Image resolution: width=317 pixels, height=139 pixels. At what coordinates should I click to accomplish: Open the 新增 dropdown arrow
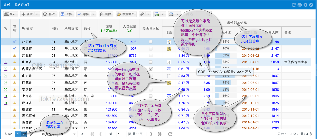37,14
